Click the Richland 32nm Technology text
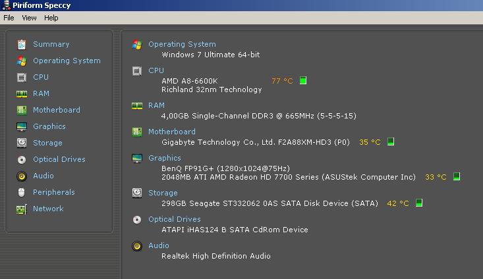This screenshot has width=483, height=279. pos(212,90)
